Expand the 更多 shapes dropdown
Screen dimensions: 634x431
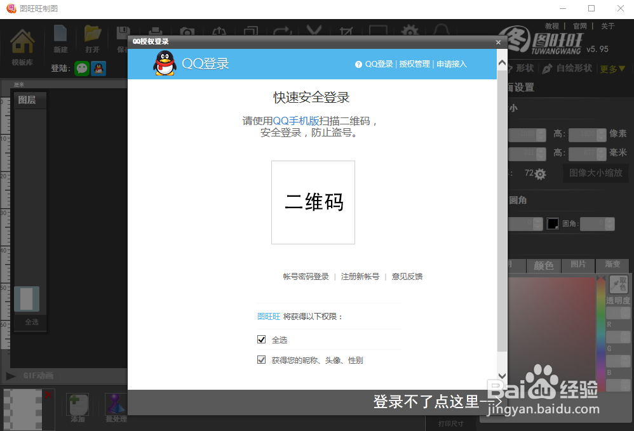pyautogui.click(x=612, y=69)
